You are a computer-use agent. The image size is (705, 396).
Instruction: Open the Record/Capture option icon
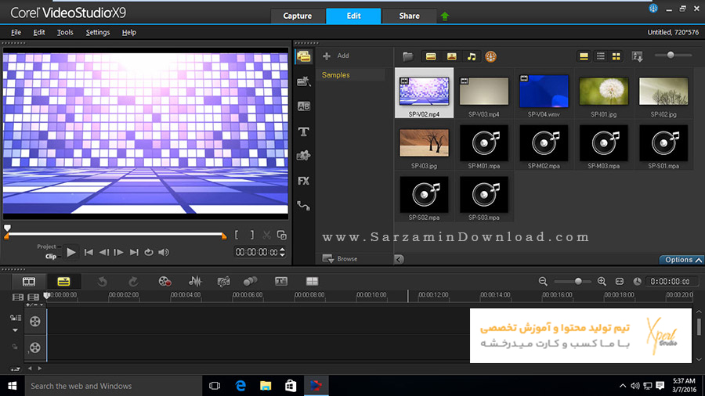pos(164,282)
